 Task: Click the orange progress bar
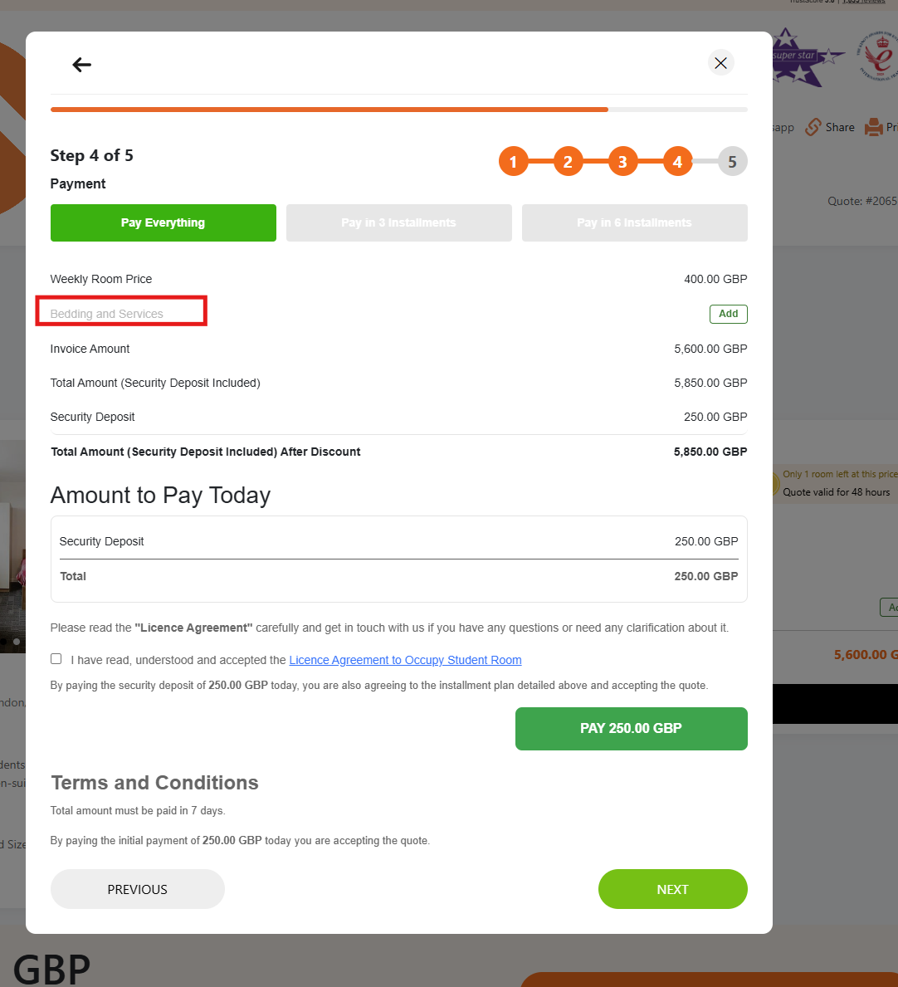point(329,110)
